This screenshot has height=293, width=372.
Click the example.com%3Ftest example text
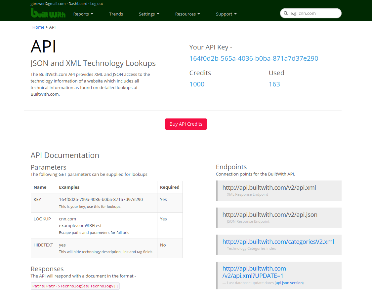coord(80,226)
